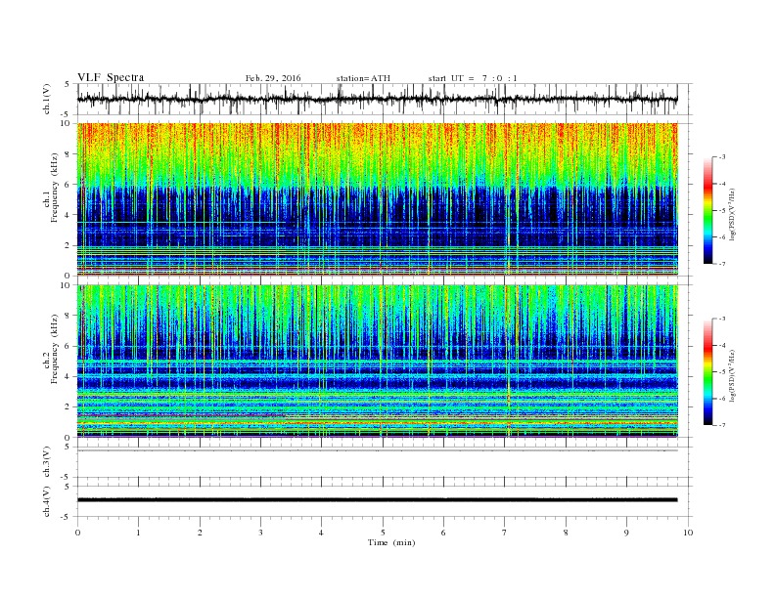Click the "7" tick on the time axis
Screen dimensions: 775x598
click(x=505, y=533)
